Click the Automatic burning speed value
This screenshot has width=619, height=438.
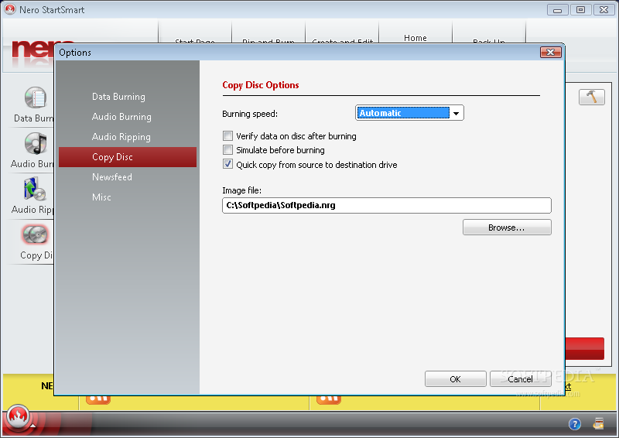404,113
